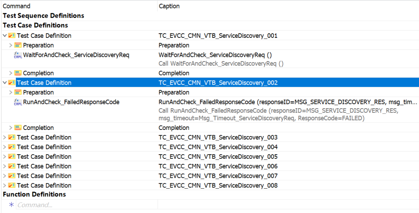Expand the ServiceDiscovery_007 test case
This screenshot has height=213, width=419.
tap(5, 176)
